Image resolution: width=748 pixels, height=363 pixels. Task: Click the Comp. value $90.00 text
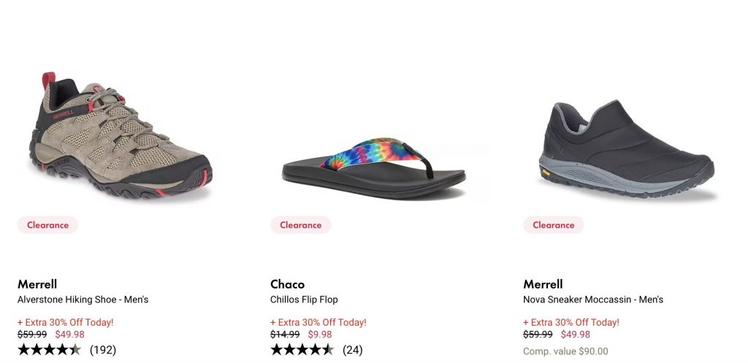[x=565, y=351]
